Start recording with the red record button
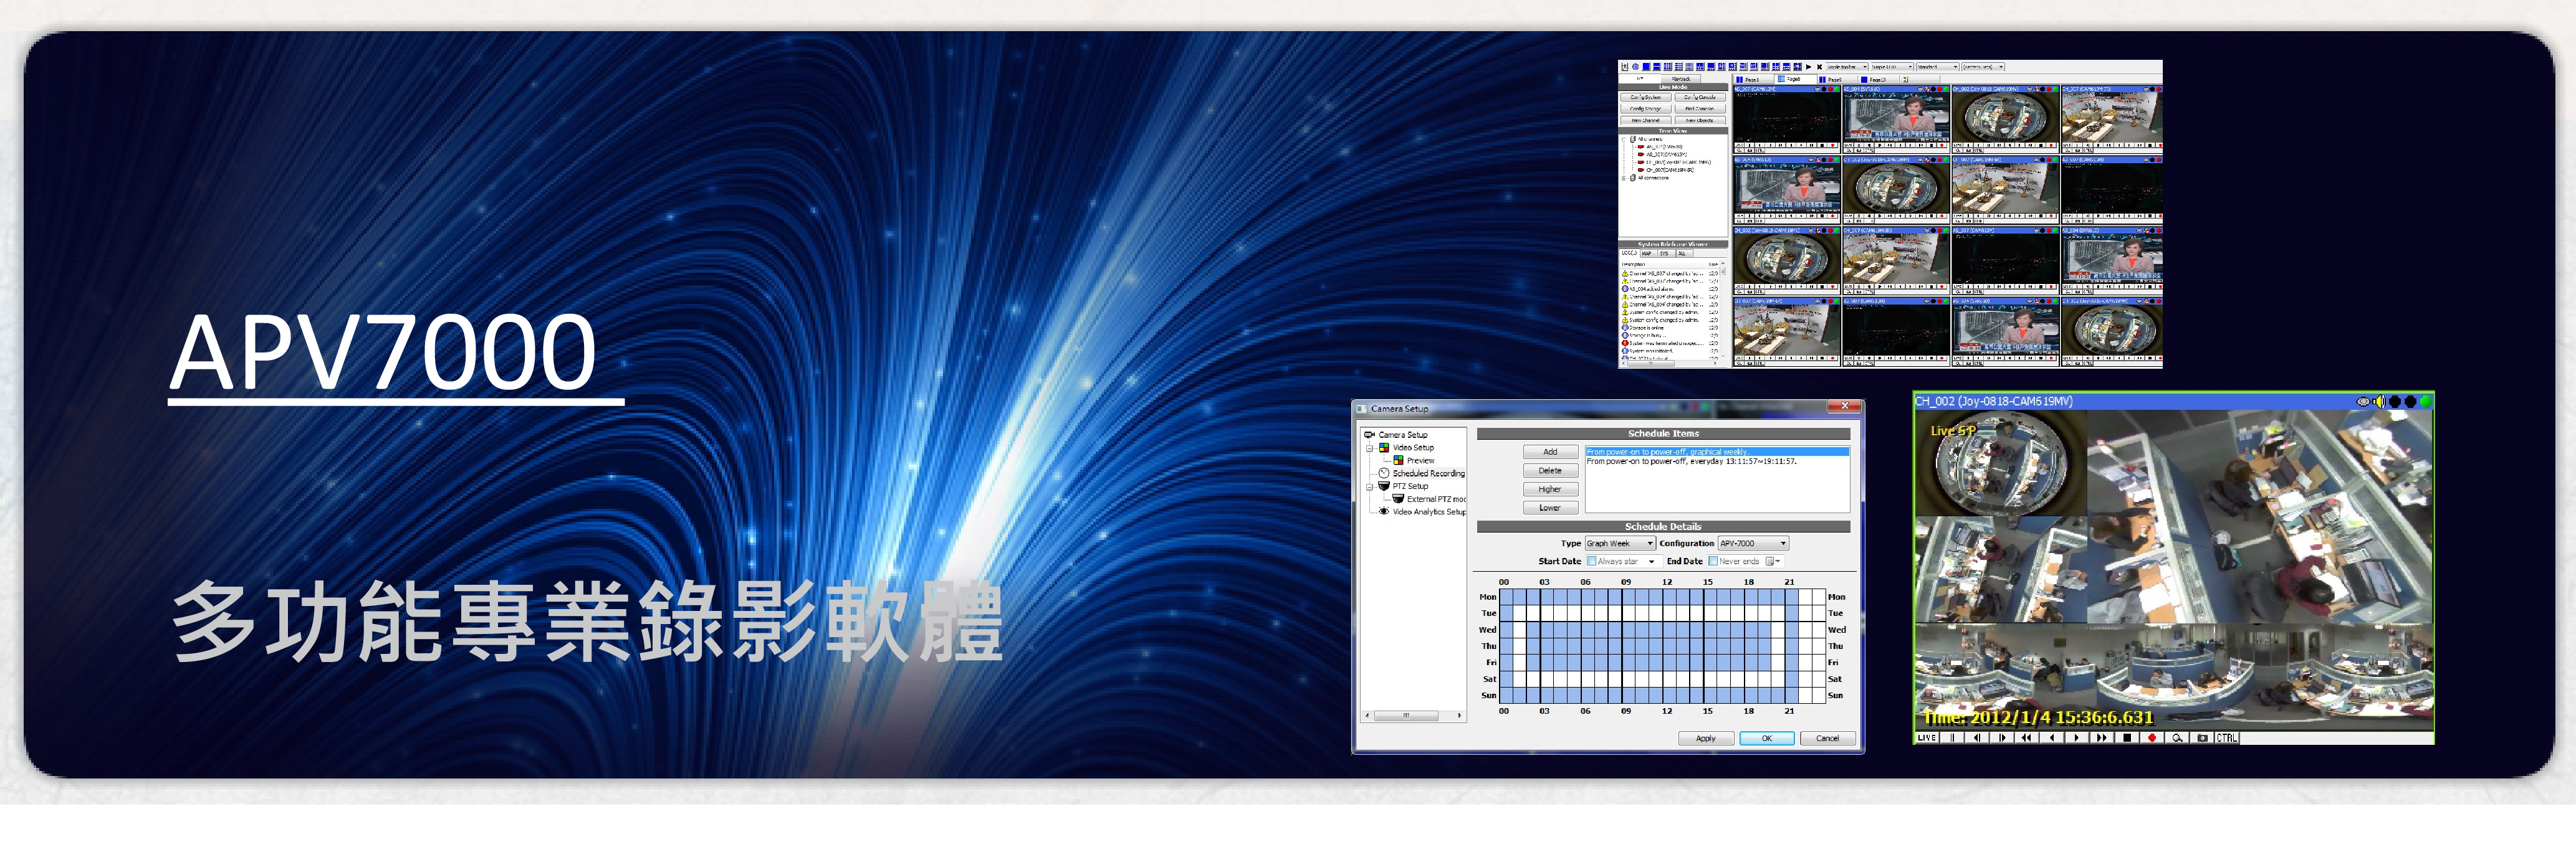Viewport: 2576px width, 847px height. [2152, 738]
